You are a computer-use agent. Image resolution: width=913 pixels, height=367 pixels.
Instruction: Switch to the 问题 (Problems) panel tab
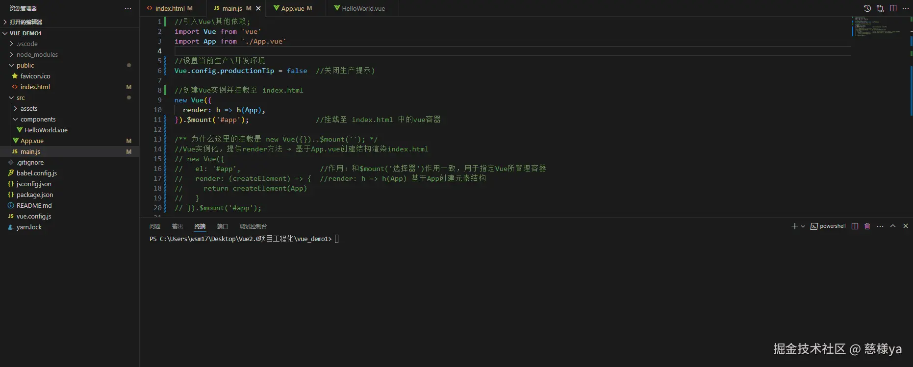click(155, 226)
